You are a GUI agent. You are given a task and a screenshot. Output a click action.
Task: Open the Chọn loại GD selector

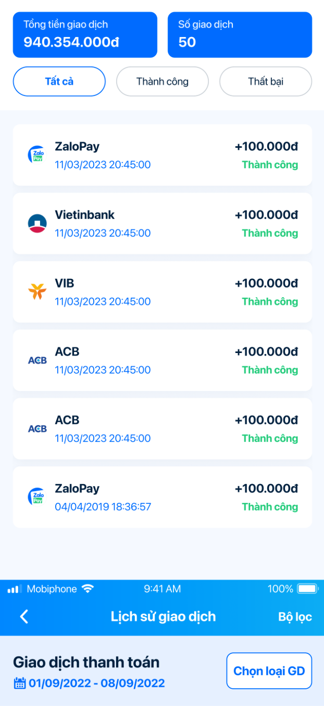pos(269,671)
